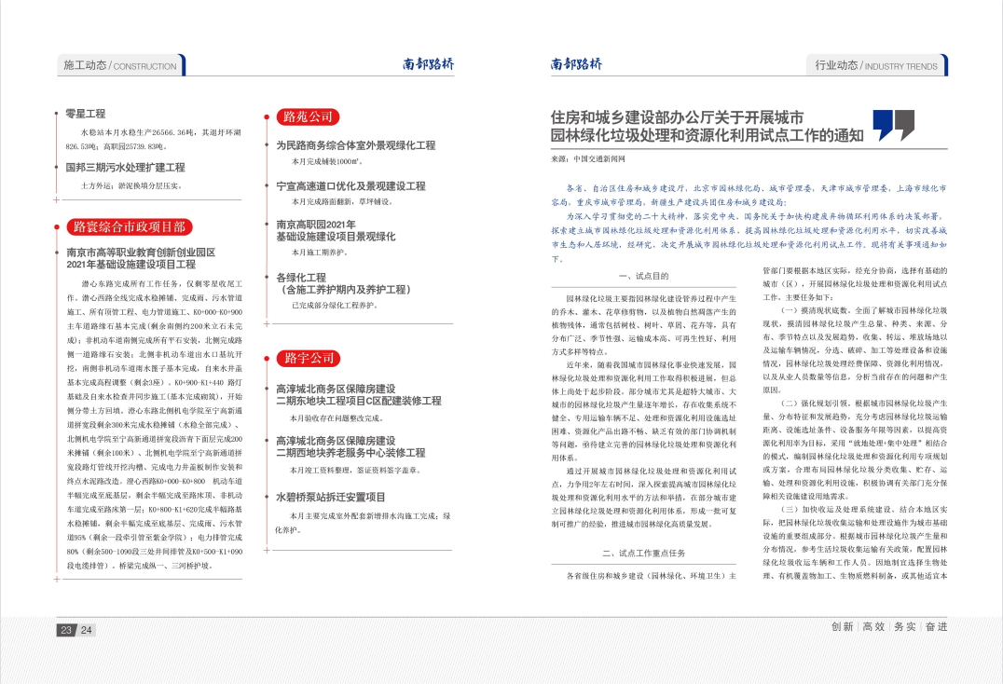The height and width of the screenshot is (684, 1003).
Task: Click the line 本月竣工资料整理，签证资料签字盖章。
Action: pyautogui.click(x=354, y=471)
